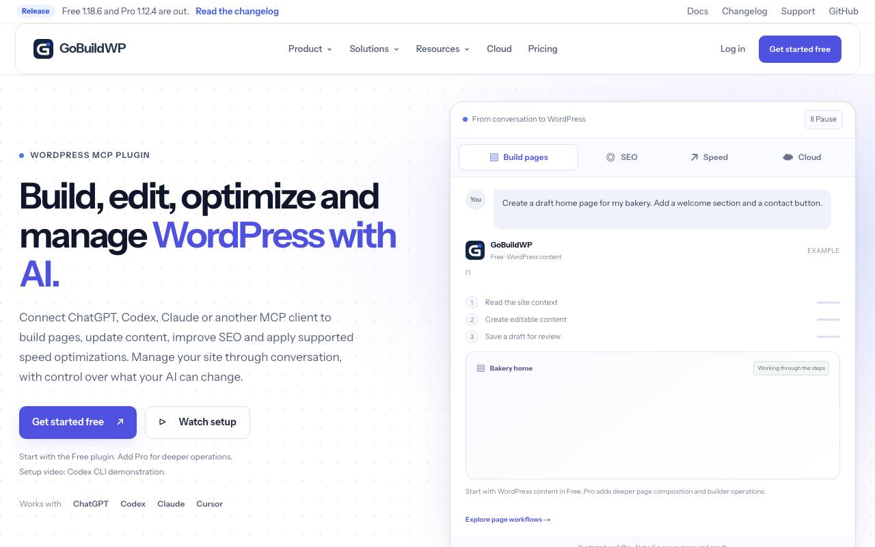
Task: Click the "Working through the steps" status badge
Action: (791, 368)
